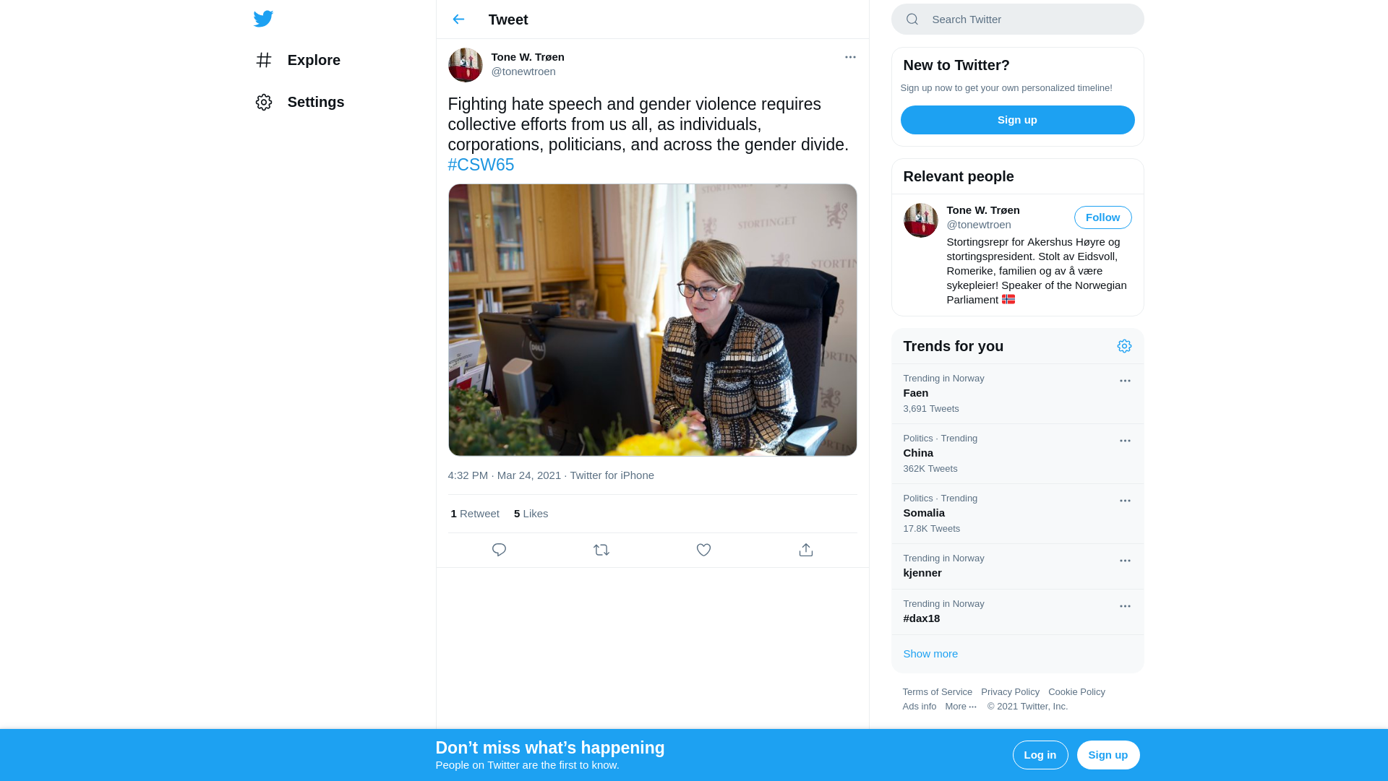The image size is (1388, 781).
Task: Click the Explore hashtag icon
Action: (x=264, y=60)
